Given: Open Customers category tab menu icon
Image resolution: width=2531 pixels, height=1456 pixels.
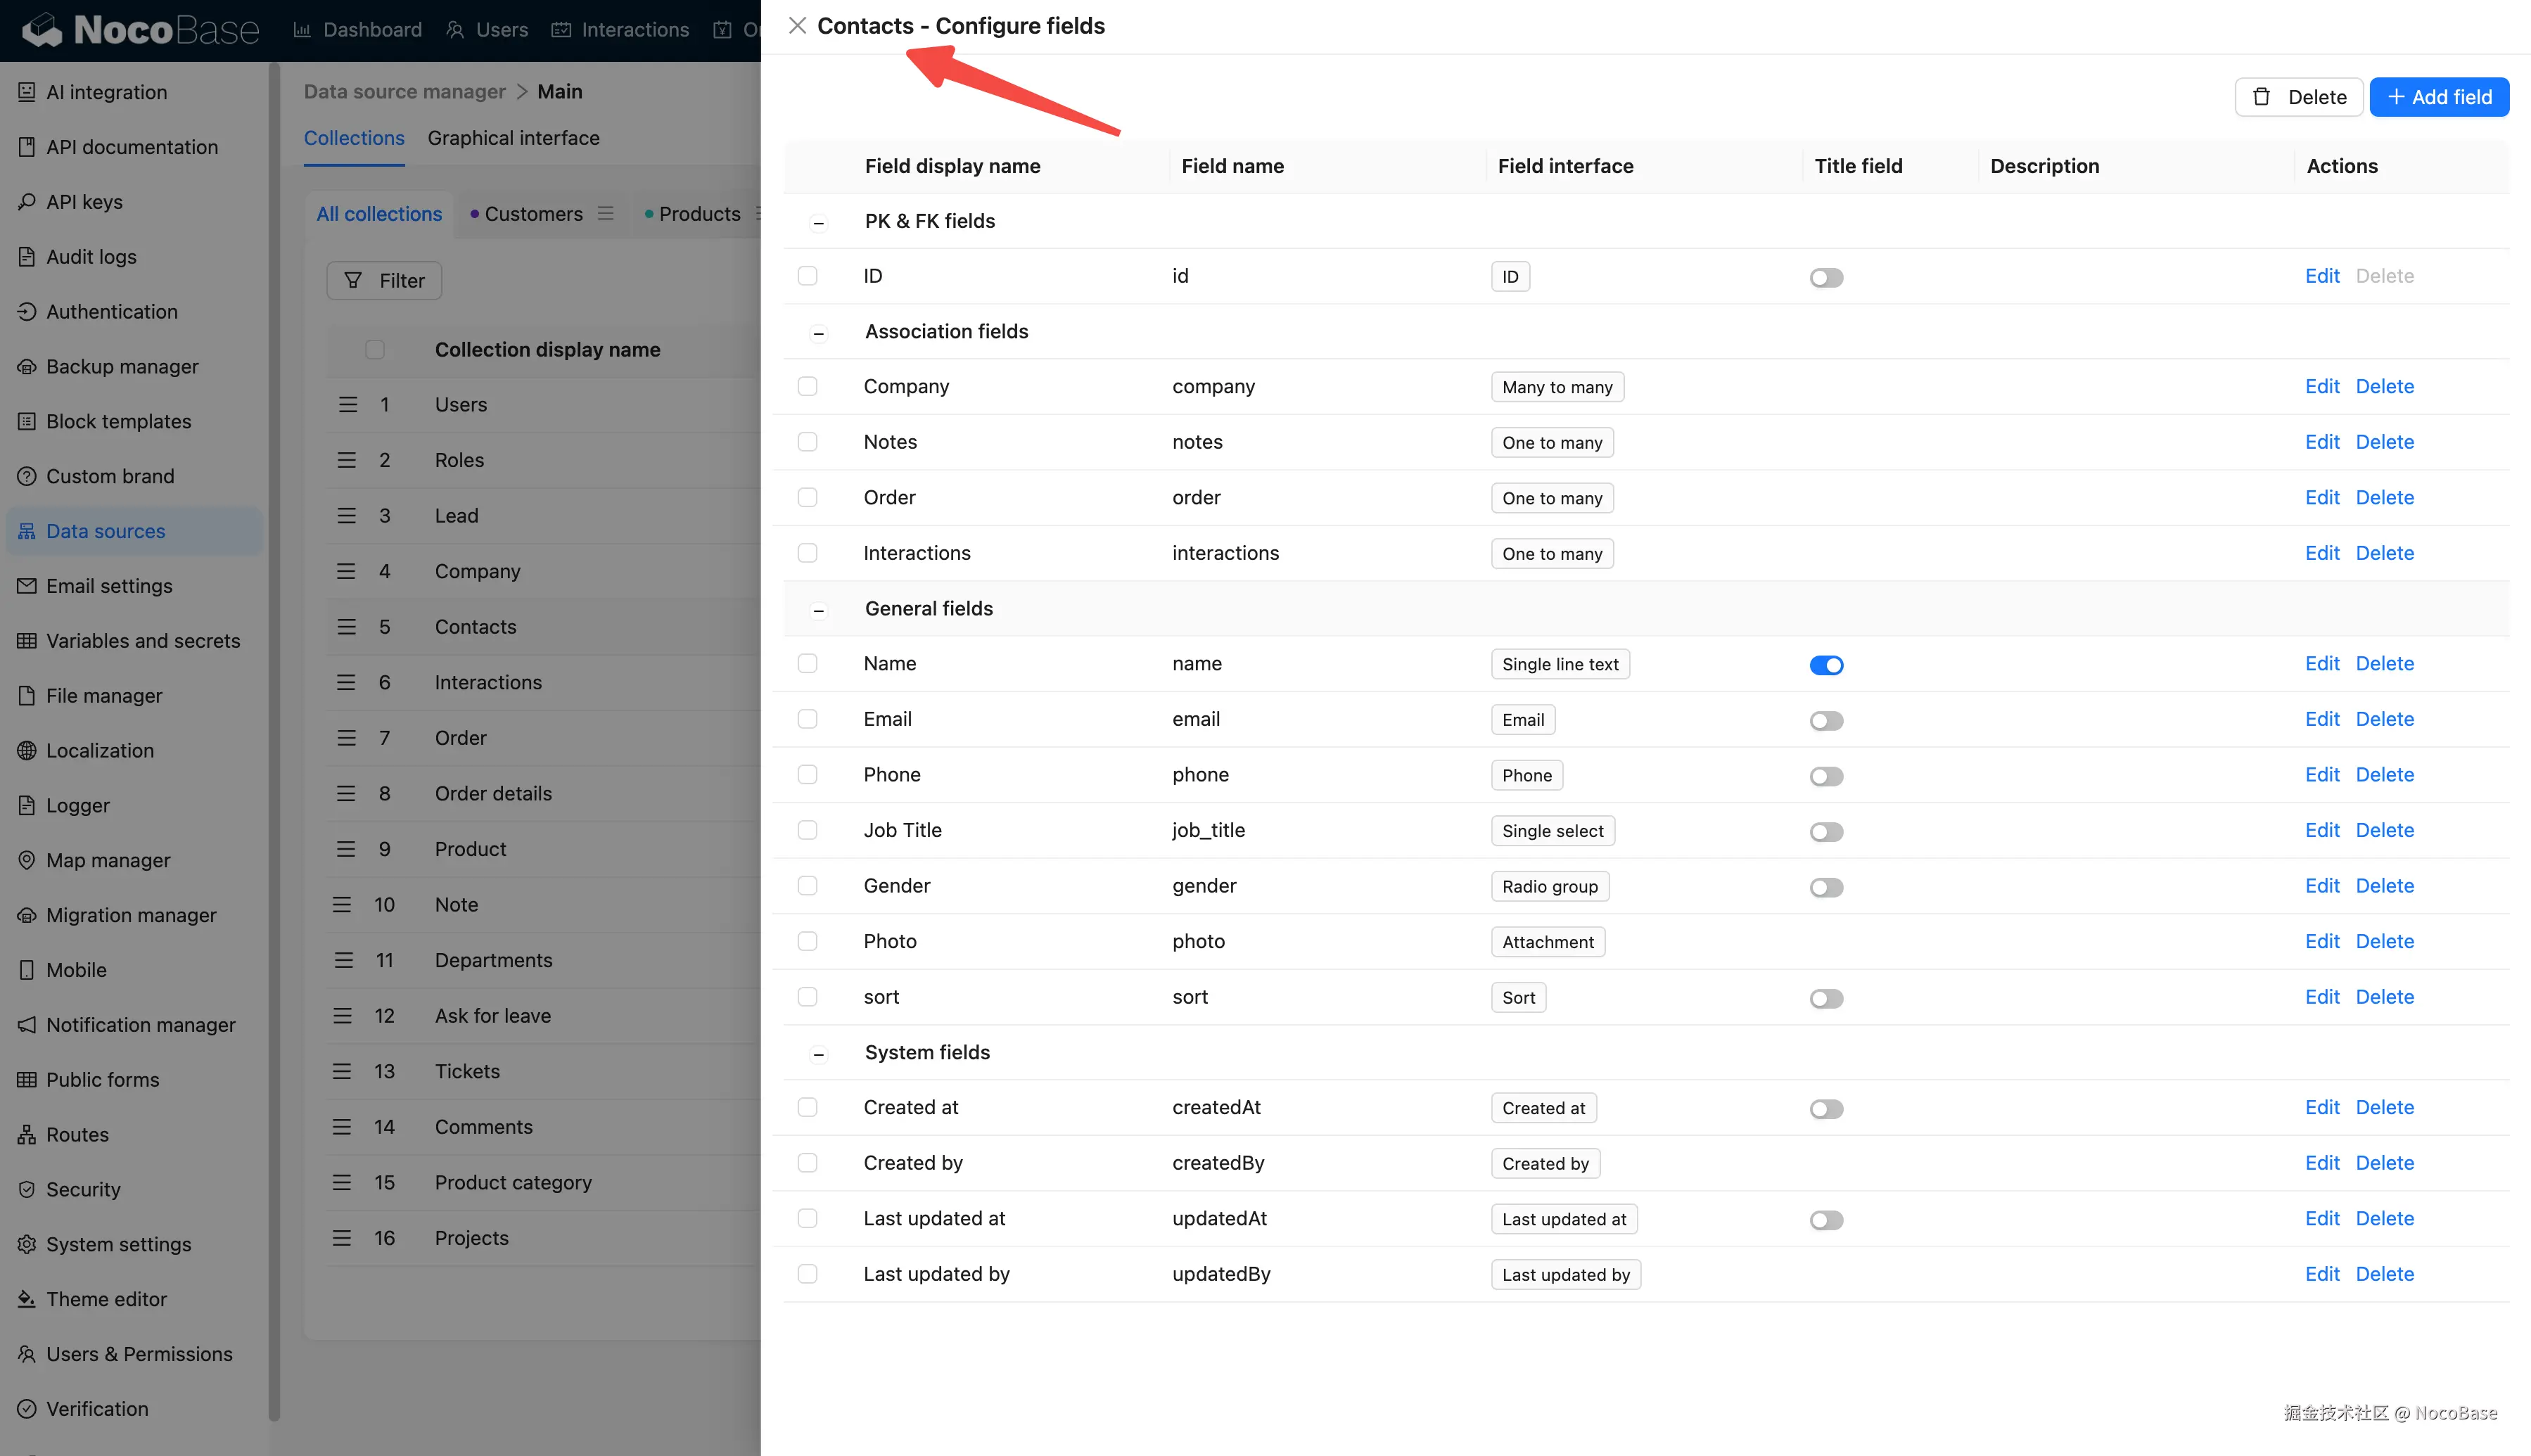Looking at the screenshot, I should coord(605,213).
